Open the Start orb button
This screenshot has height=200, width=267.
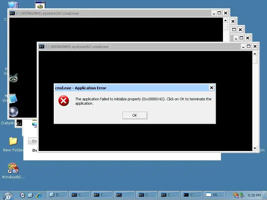(8, 196)
